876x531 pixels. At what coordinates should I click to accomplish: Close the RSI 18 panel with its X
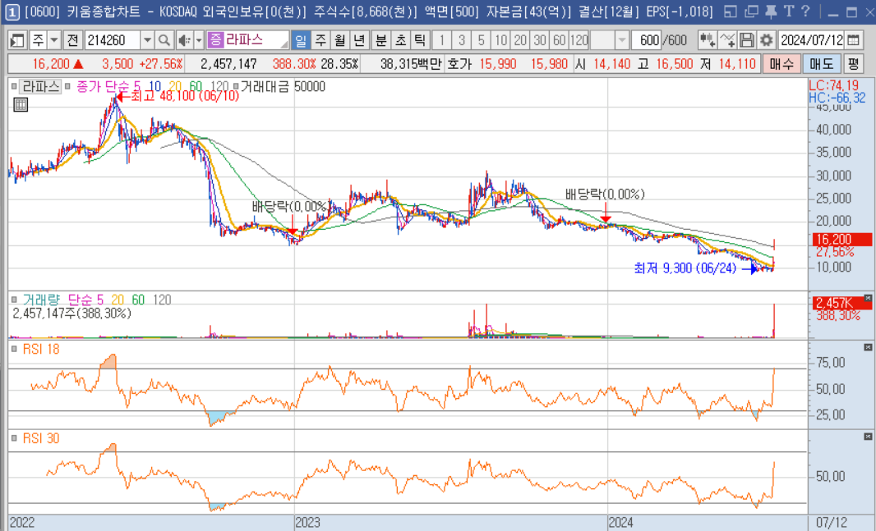point(868,347)
